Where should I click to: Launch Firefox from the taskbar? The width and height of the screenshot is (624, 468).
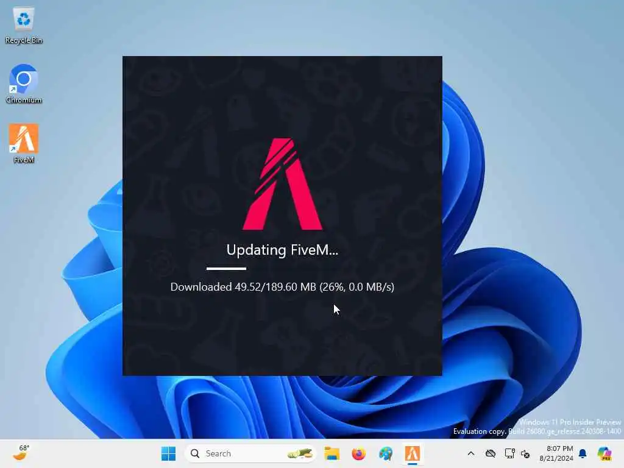point(358,453)
